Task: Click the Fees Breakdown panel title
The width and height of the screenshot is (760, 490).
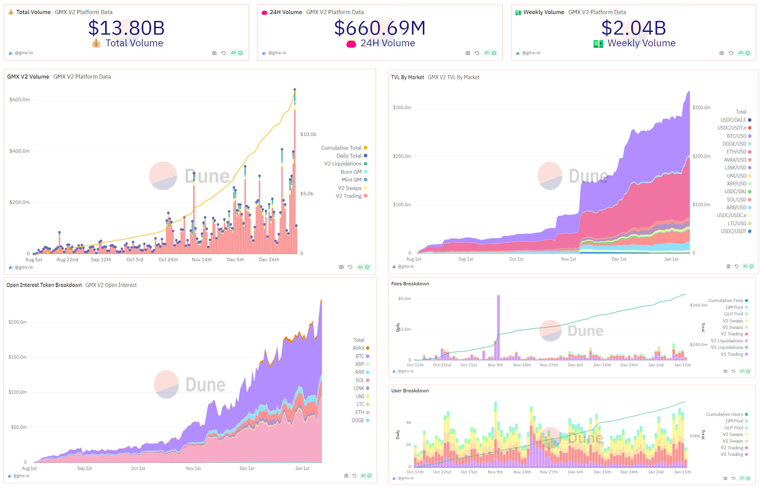Action: pos(410,284)
